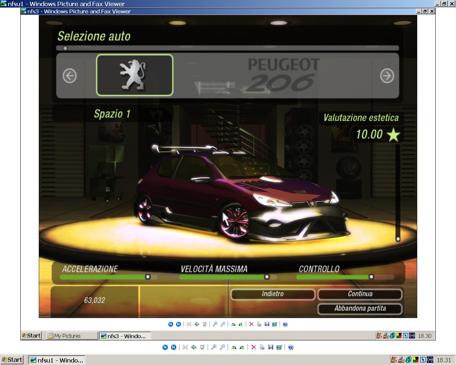Click slide show icon in nfs3 window toolbar
This screenshot has width=456, height=365.
pyautogui.click(x=204, y=324)
